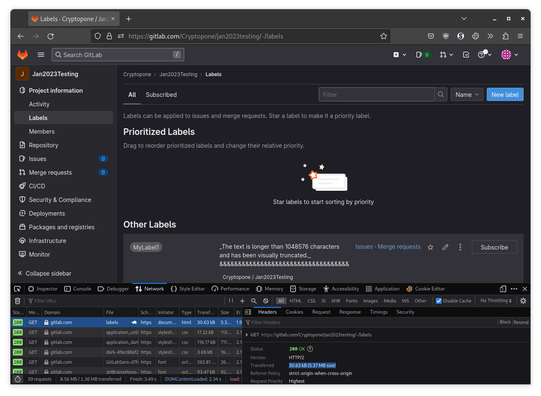Open the Name sort dropdown
541x396 pixels.
click(x=467, y=95)
